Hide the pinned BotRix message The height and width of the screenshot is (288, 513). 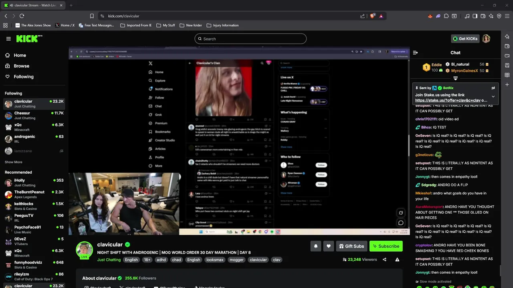[493, 88]
